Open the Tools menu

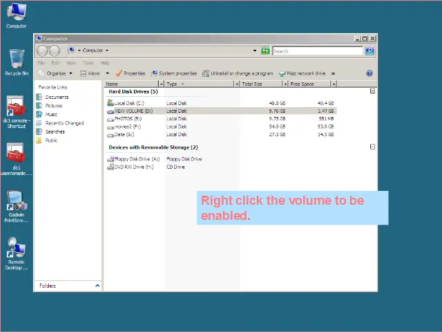pos(88,63)
